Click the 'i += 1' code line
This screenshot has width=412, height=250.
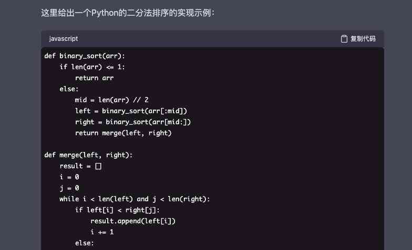click(x=102, y=232)
